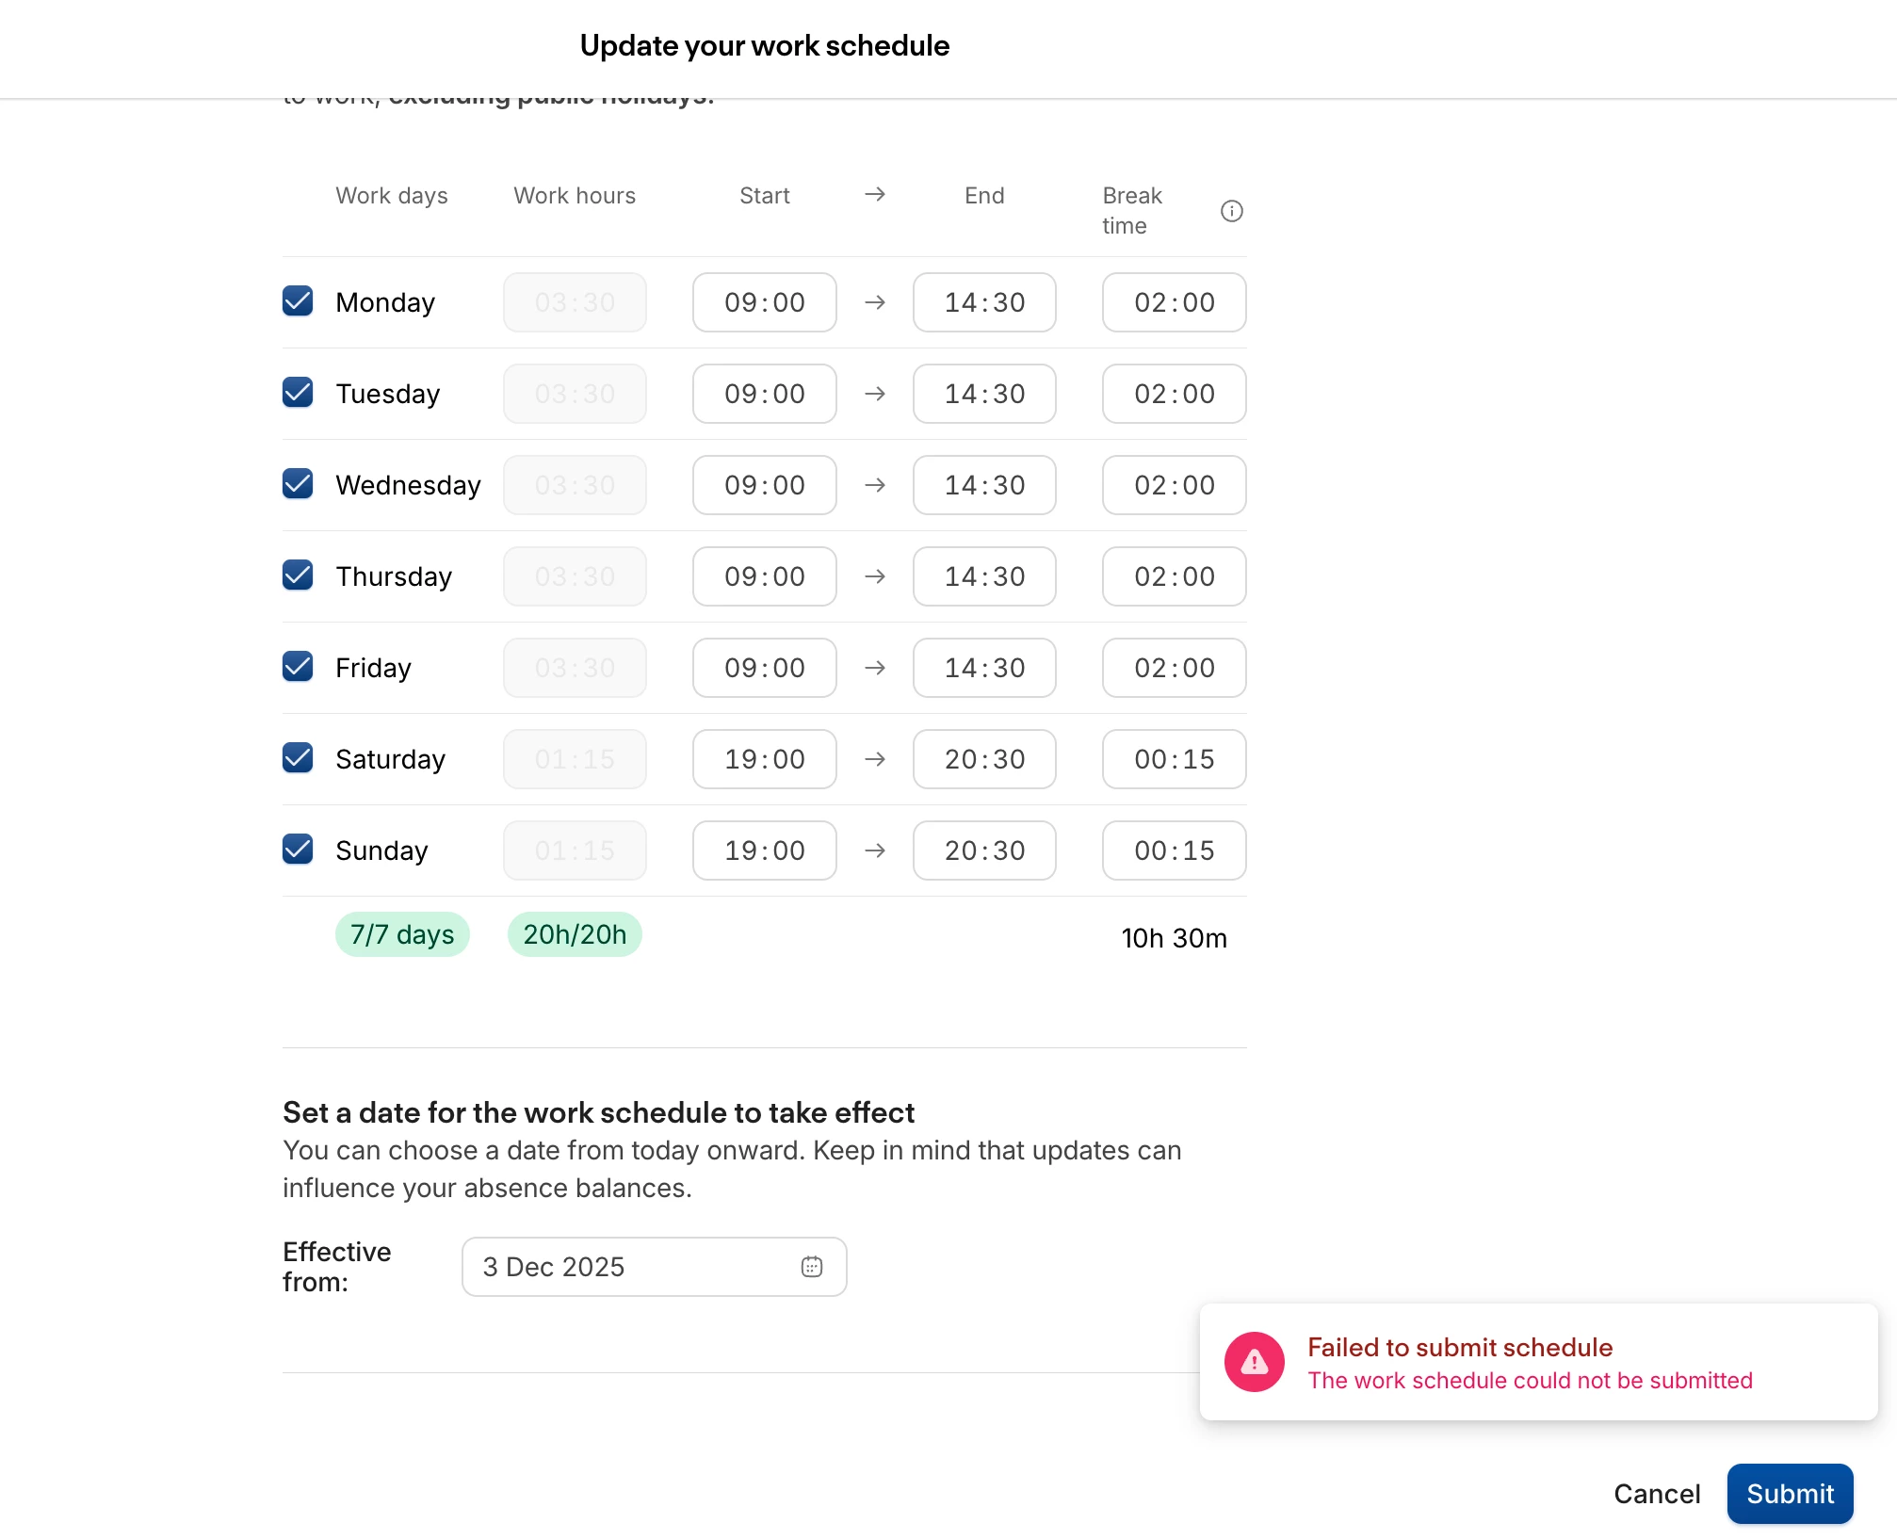Change Thursday's break time field

pos(1174,576)
